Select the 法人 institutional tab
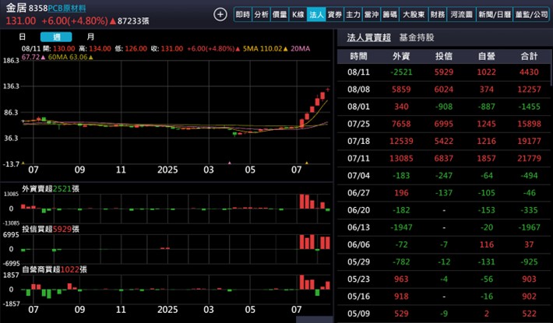553x323 pixels. coord(315,15)
